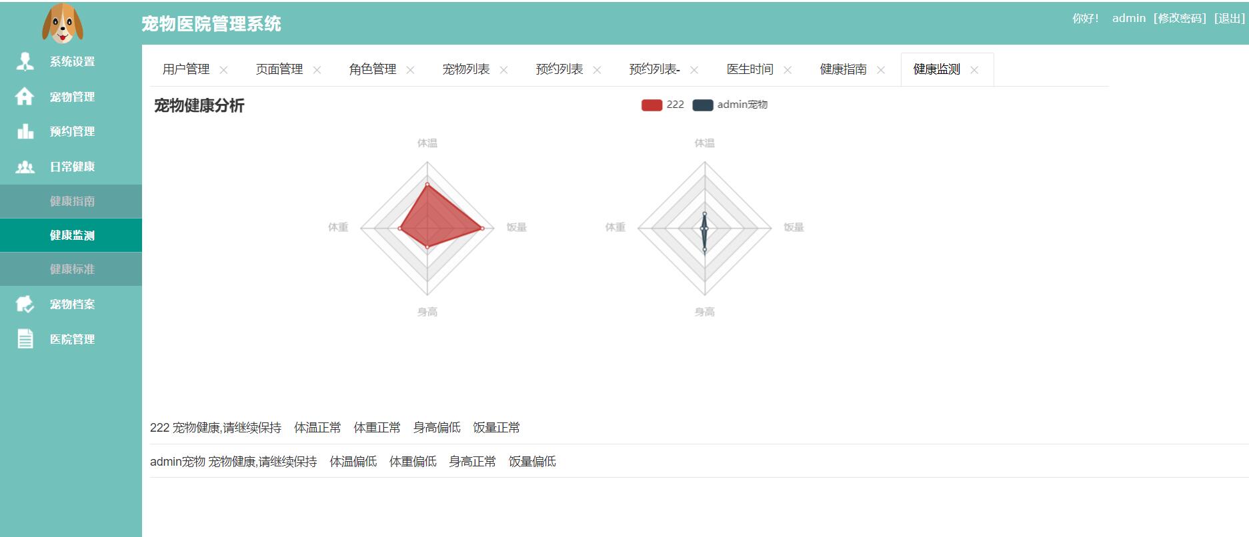Click the 宠物管理 house icon
This screenshot has width=1249, height=537.
[x=25, y=97]
